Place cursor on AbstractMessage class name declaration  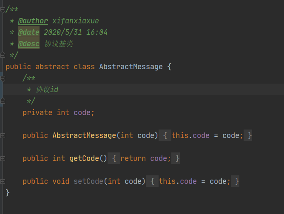[131, 67]
